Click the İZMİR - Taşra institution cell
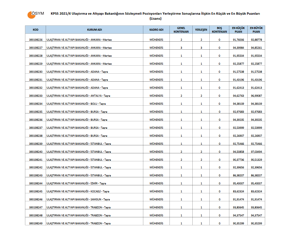 click(x=76, y=183)
